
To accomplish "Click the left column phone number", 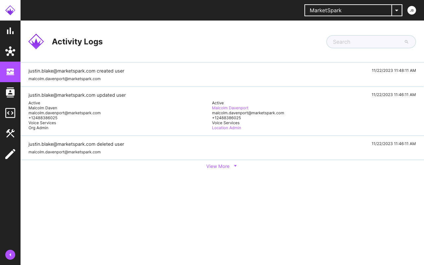I will (43, 118).
